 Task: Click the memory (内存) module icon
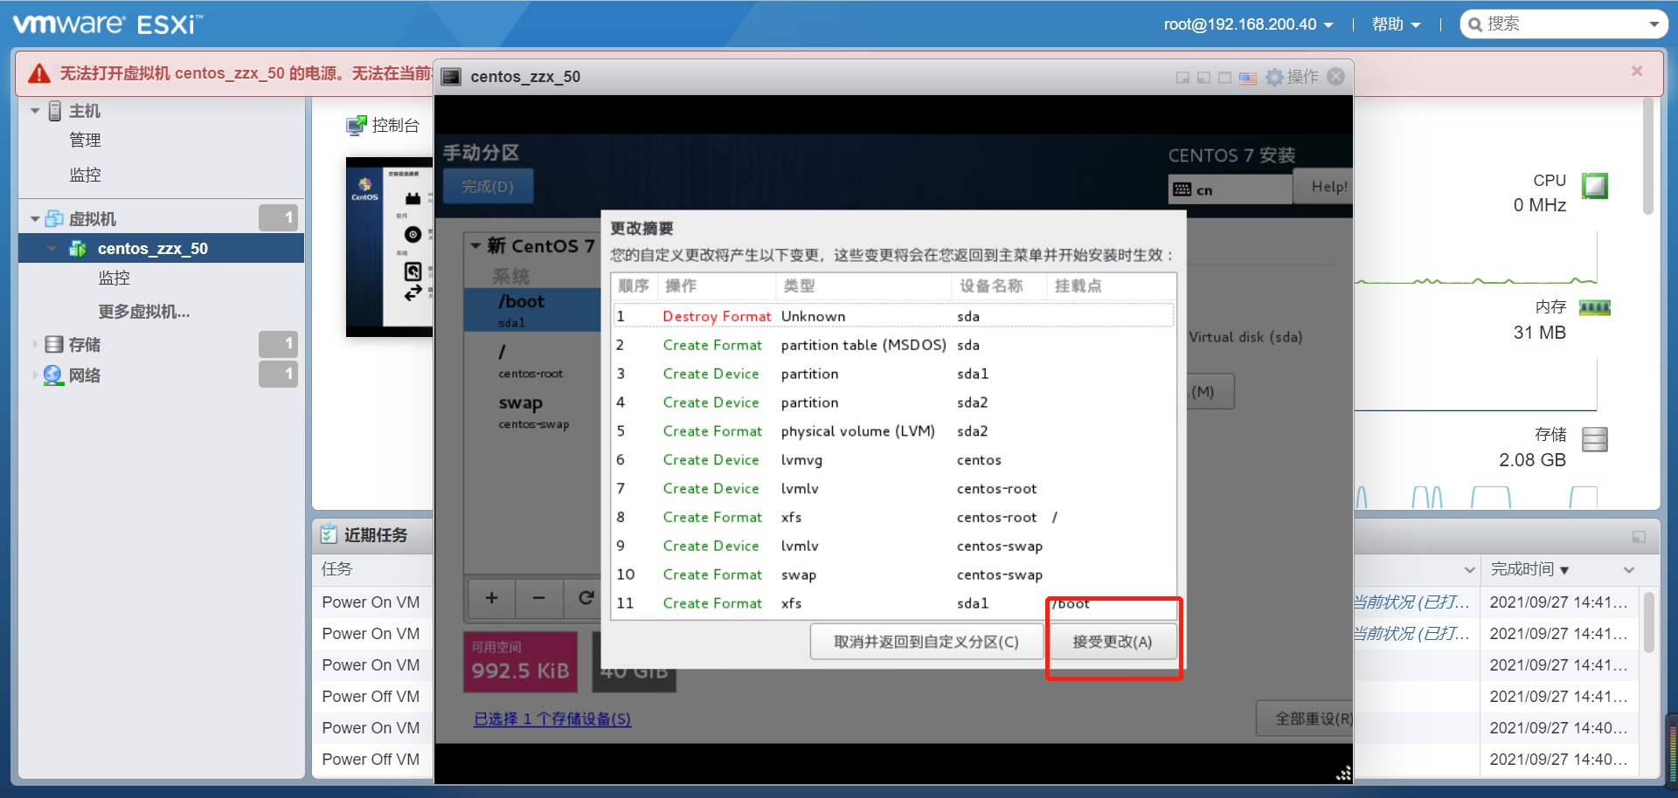point(1595,307)
